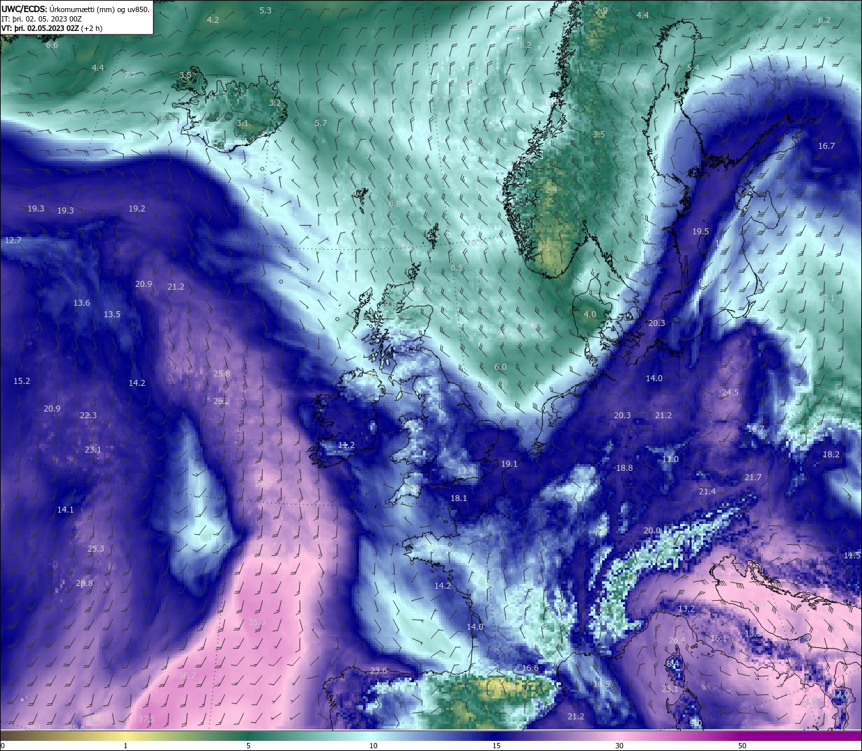Click the value "11.2" over Ireland
This screenshot has width=862, height=751.
point(346,445)
